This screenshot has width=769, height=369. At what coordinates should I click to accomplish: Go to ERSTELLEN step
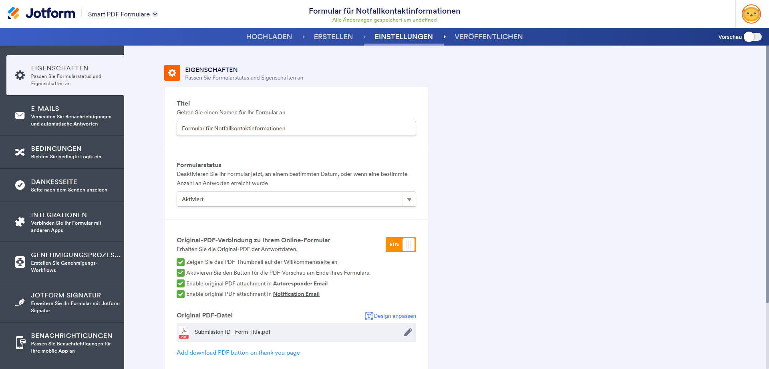333,37
